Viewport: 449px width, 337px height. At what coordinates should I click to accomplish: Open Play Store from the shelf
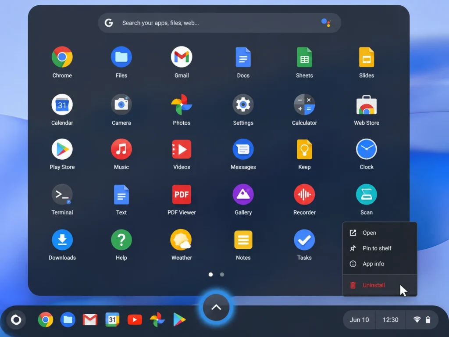179,319
